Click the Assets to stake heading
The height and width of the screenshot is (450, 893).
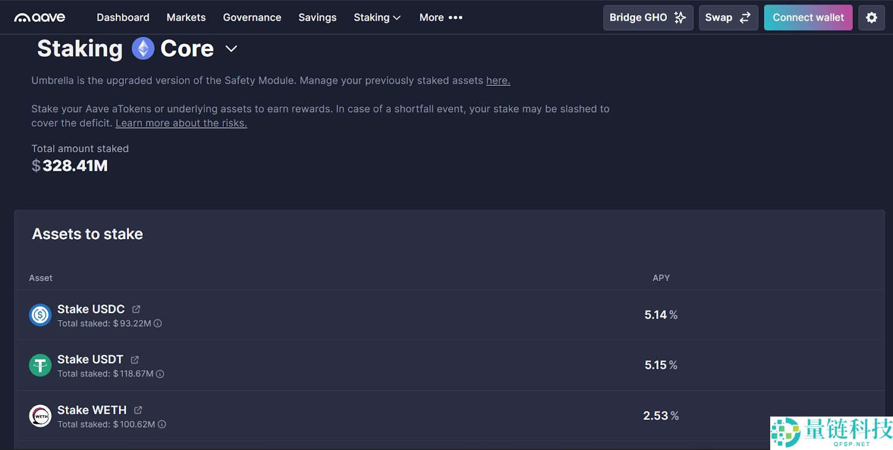[88, 234]
